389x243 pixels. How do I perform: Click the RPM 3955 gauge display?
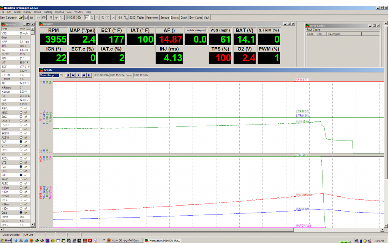click(x=54, y=39)
